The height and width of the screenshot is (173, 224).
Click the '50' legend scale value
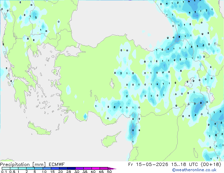coord(109,172)
